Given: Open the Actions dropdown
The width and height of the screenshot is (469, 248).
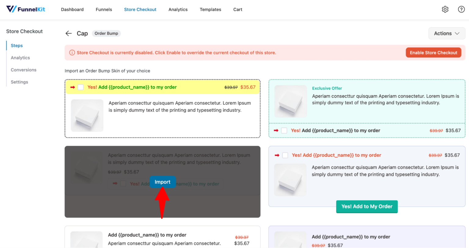Looking at the screenshot, I should 446,33.
